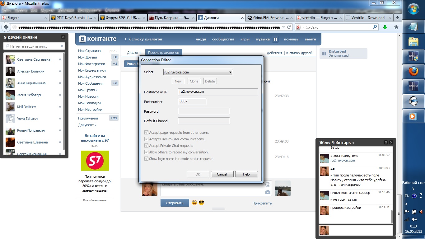Screen dimensions: 425x239
Task: Select Диалоги tab in VK
Action: click(x=134, y=53)
